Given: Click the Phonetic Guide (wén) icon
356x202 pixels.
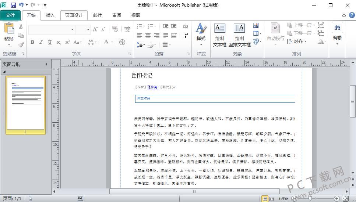Looking at the screenshot, I should click(127, 29).
